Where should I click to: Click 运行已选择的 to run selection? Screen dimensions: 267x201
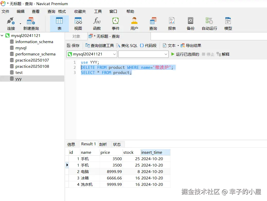pos(185,54)
